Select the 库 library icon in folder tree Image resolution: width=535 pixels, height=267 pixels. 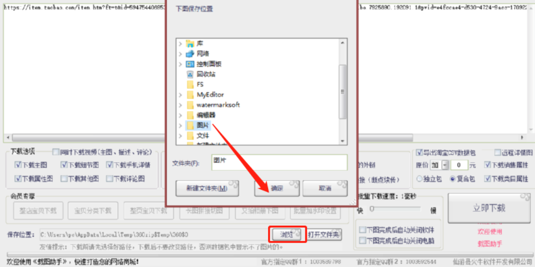coord(190,44)
